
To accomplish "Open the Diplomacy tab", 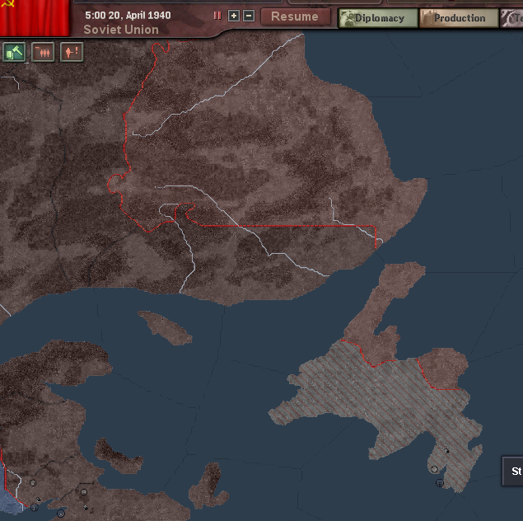I will pos(376,18).
